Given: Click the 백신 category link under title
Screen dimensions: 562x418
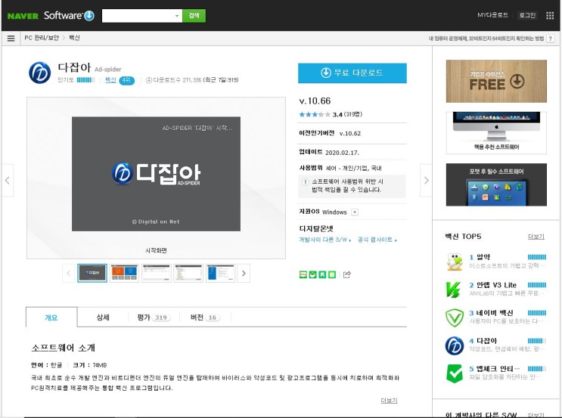Looking at the screenshot, I should [110, 80].
